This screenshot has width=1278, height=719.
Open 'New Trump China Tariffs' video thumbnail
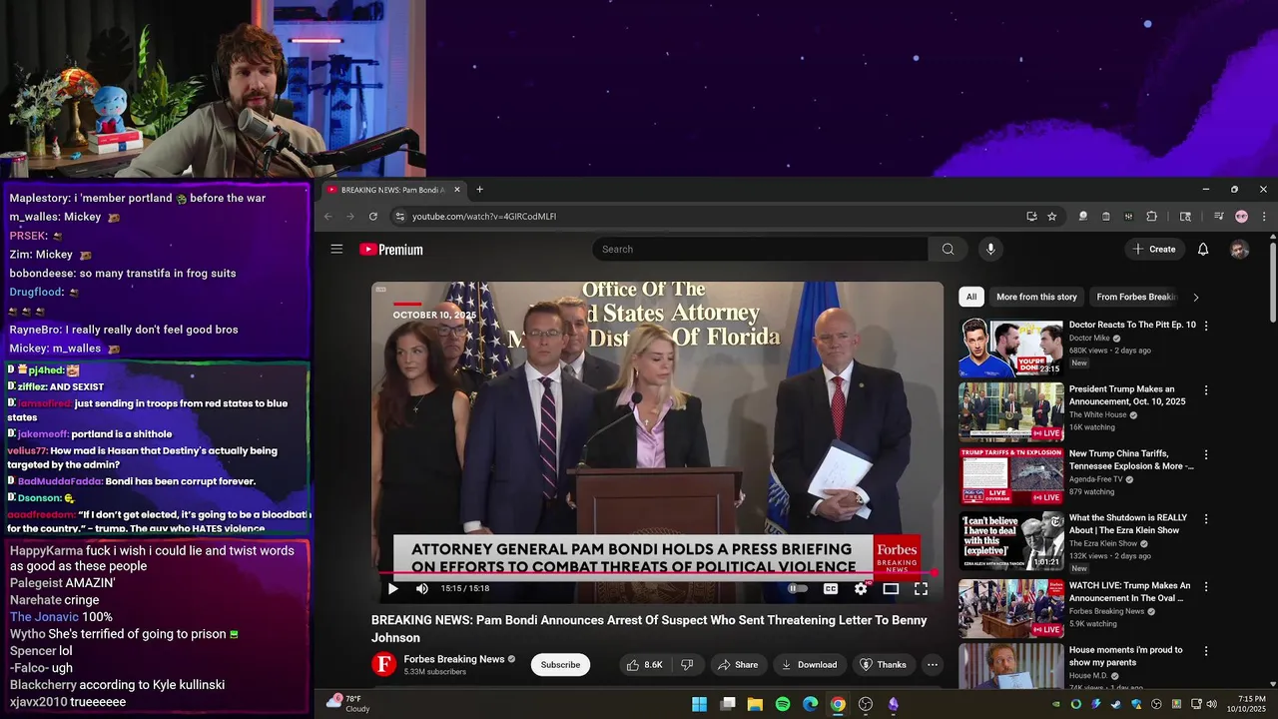coord(1011,475)
